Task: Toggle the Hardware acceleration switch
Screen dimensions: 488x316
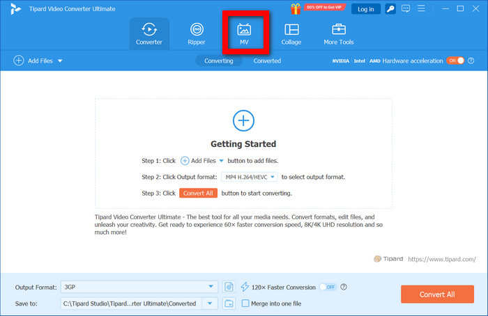Action: pos(455,61)
